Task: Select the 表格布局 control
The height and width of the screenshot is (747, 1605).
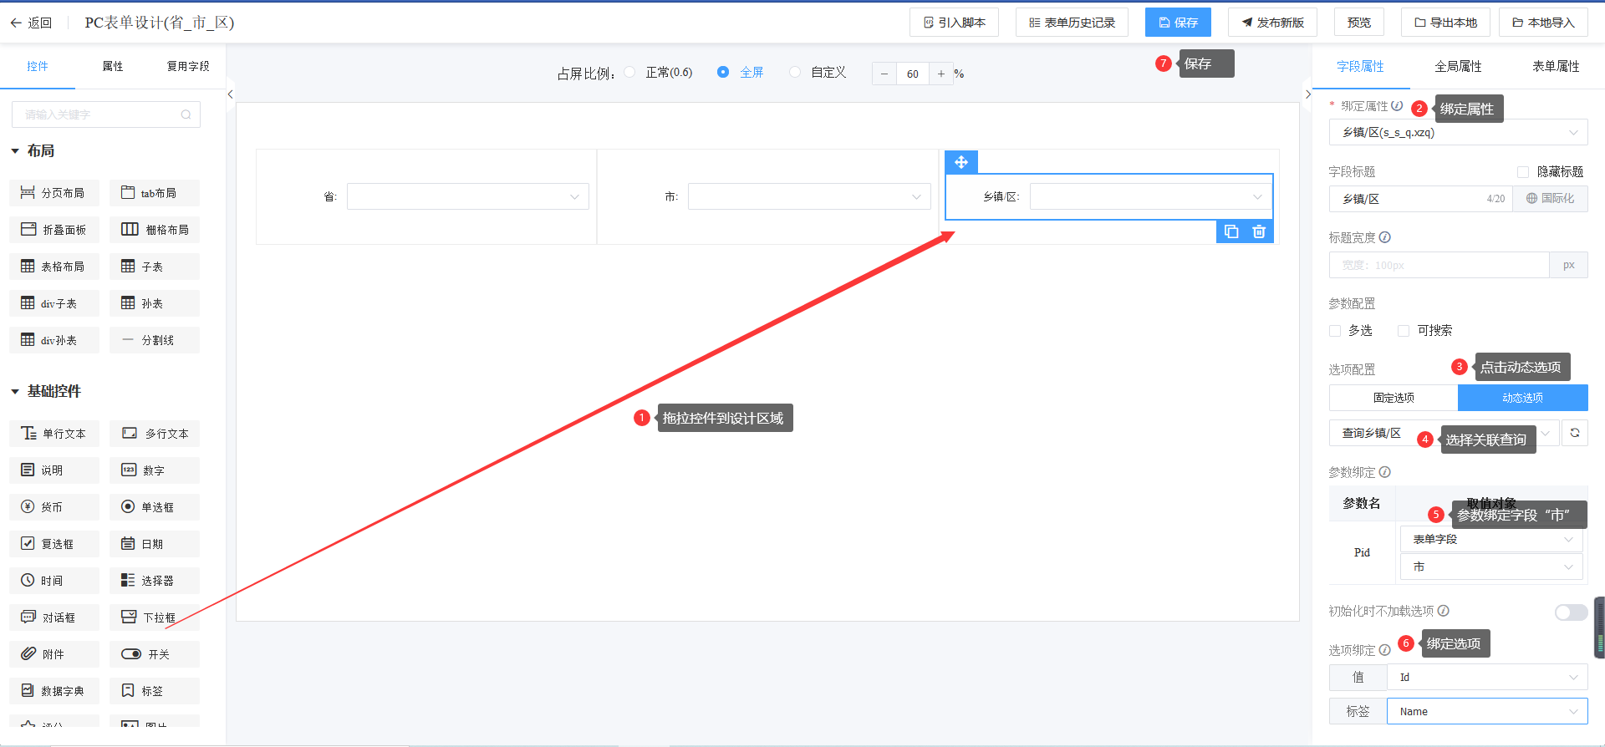Action: (x=54, y=267)
